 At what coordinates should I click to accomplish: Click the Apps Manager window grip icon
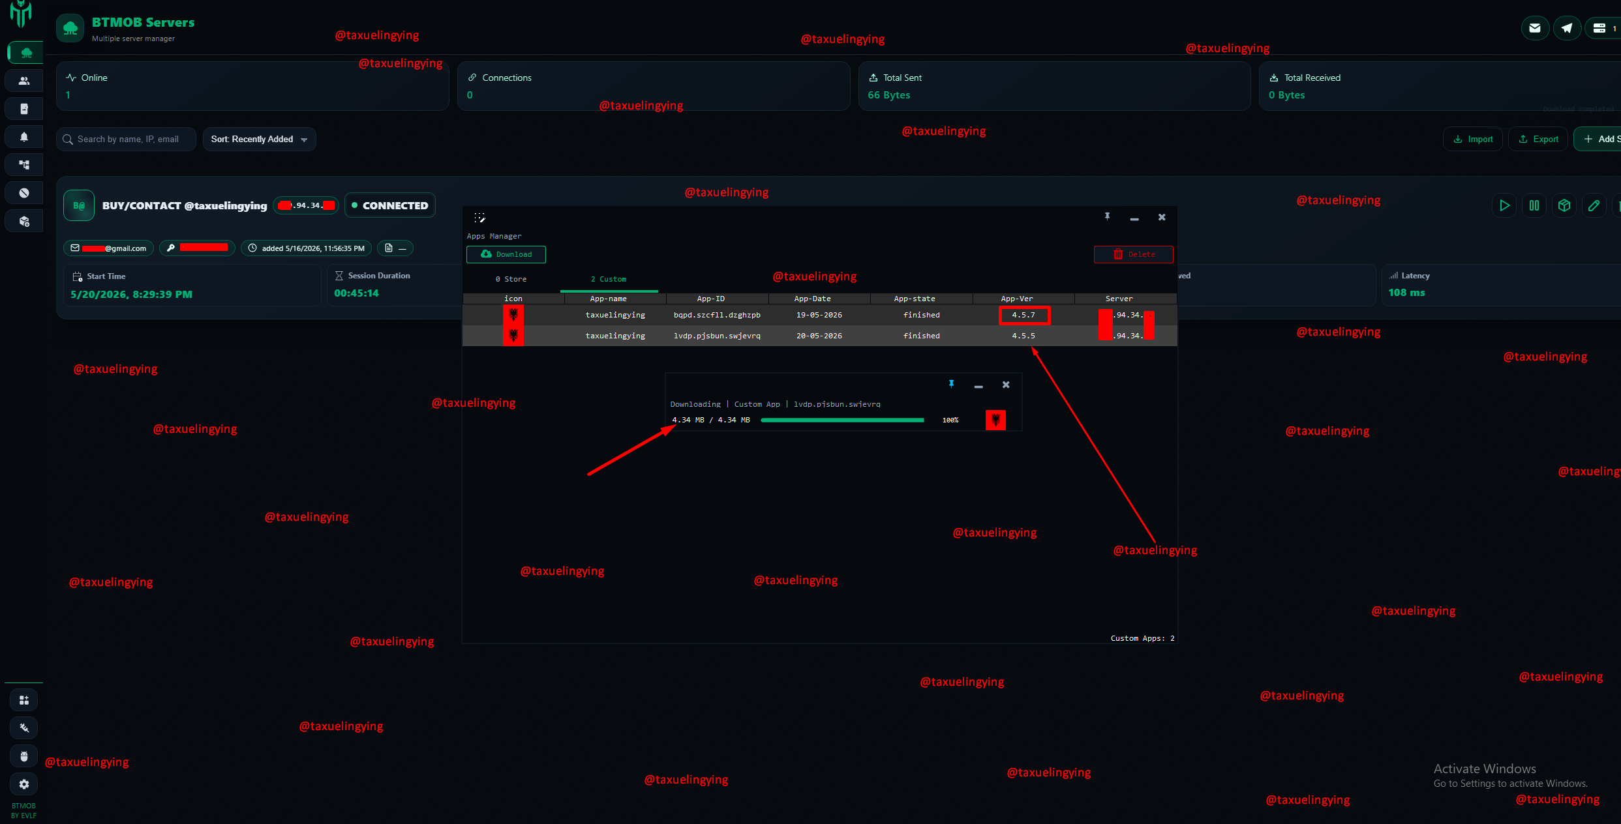(480, 218)
